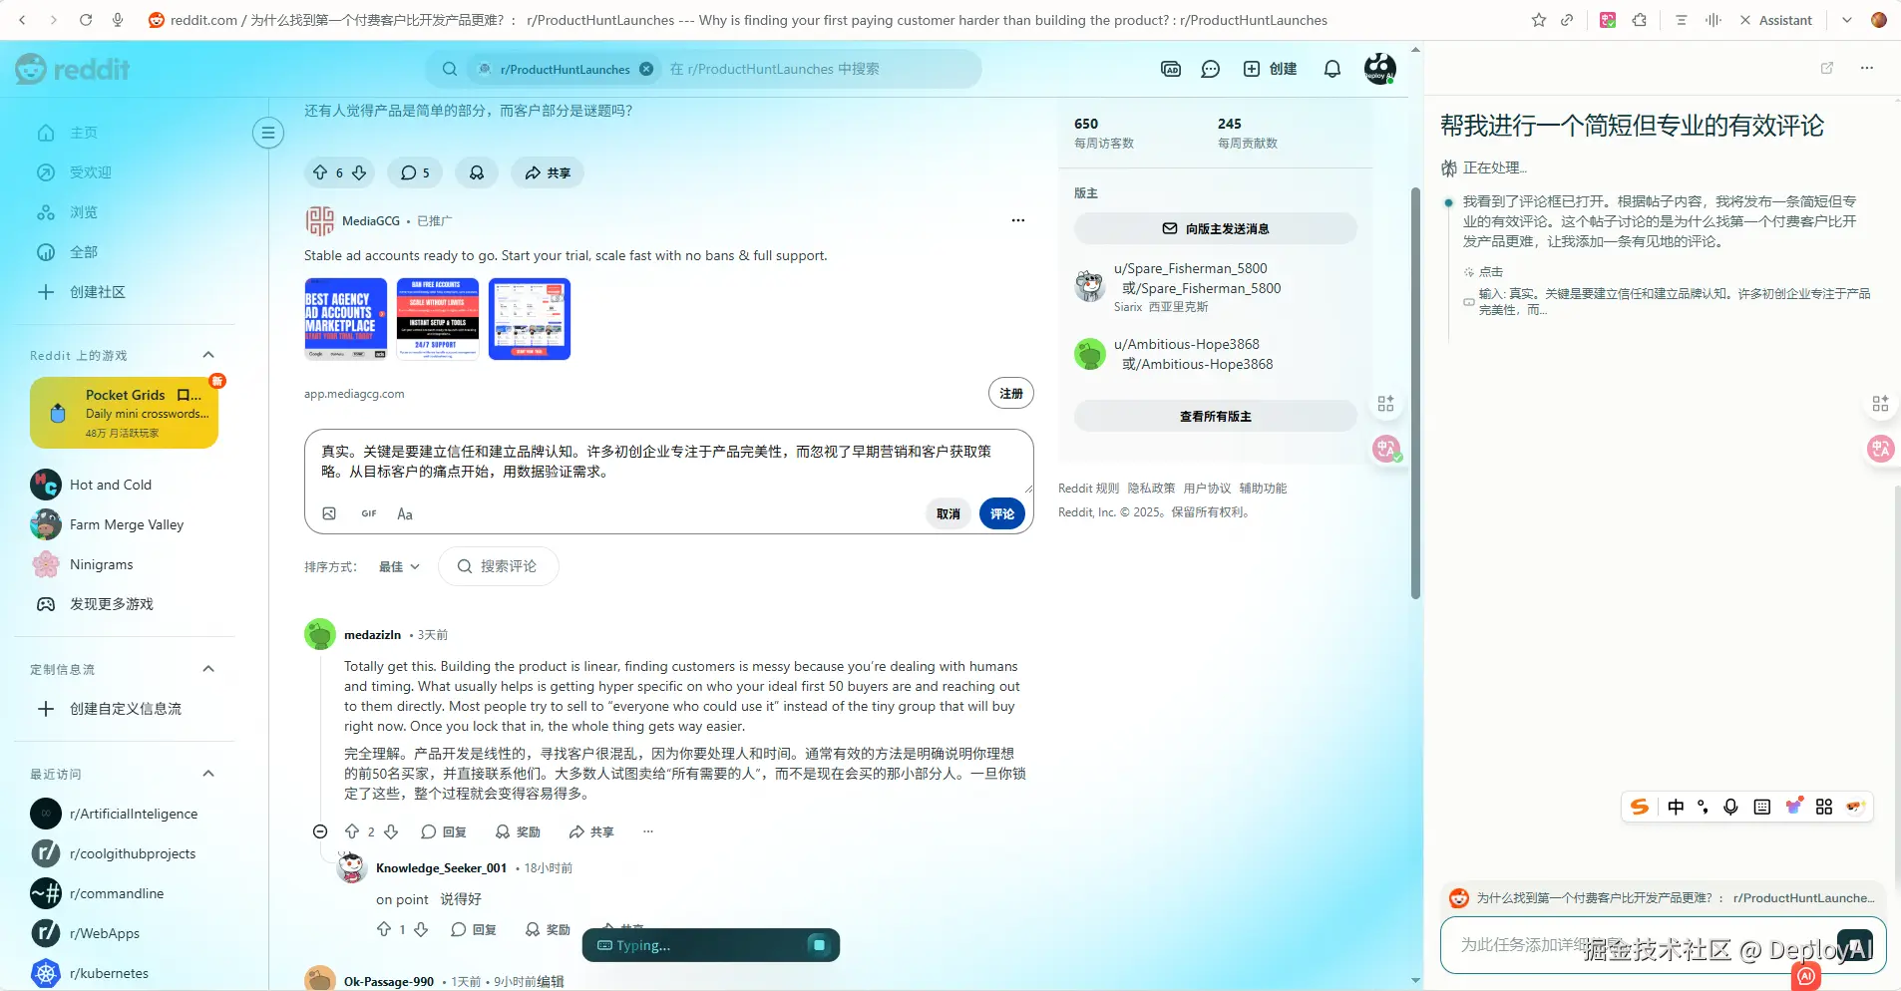Collapse the Reddit 上的游戏 sidebar section
Screen dimensions: 1901x991
[208, 355]
